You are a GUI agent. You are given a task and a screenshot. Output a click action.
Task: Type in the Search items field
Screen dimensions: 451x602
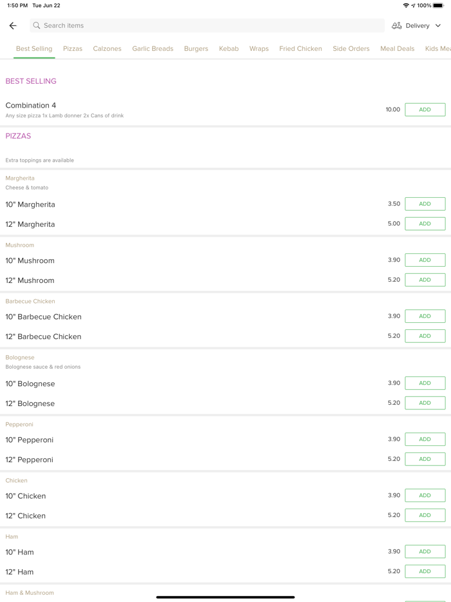point(206,26)
